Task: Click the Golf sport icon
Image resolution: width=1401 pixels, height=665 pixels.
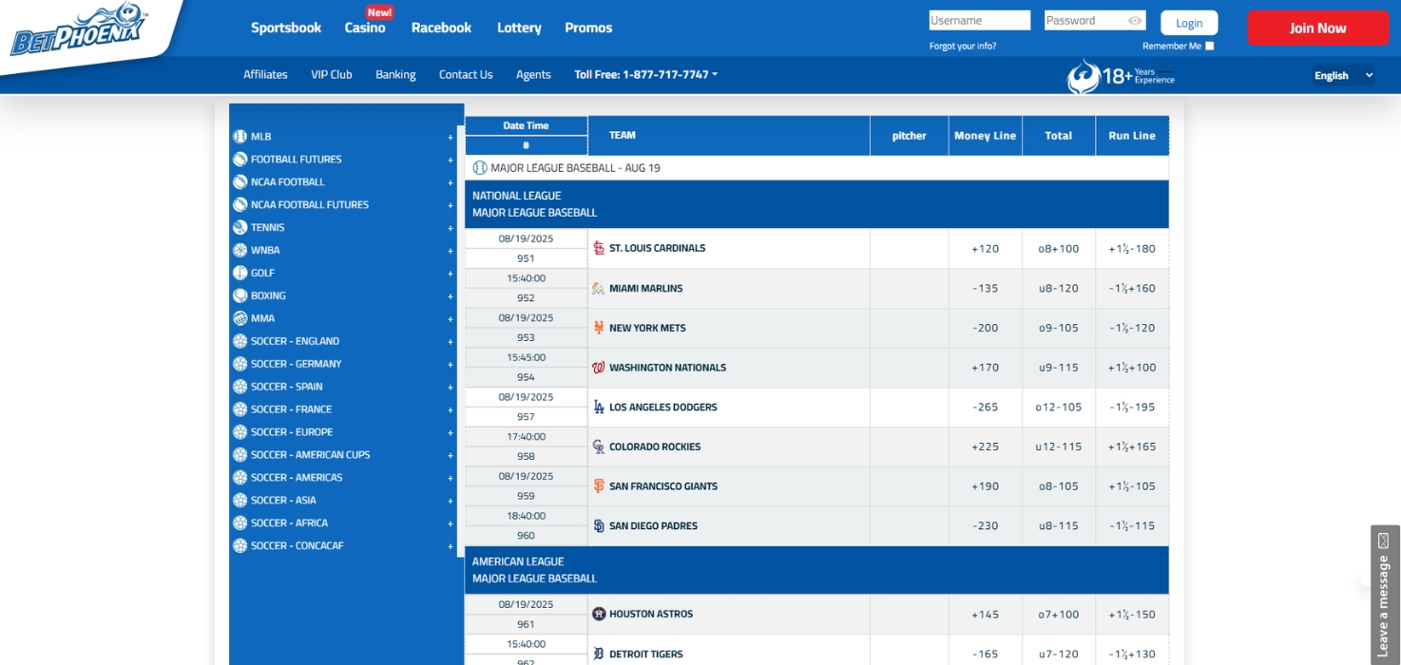Action: [240, 274]
